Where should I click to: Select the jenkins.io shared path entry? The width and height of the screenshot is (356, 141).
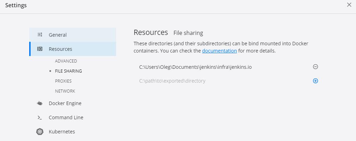(195, 67)
